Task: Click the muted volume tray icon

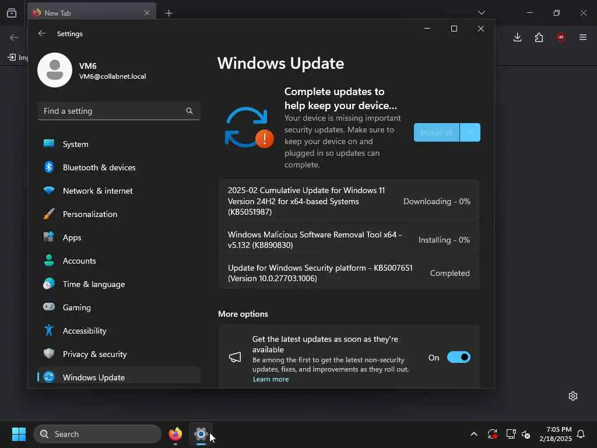Action: pos(526,434)
